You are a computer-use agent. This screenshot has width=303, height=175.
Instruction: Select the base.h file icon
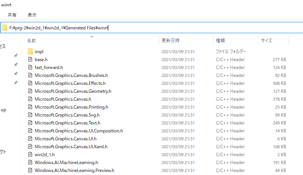pos(30,60)
